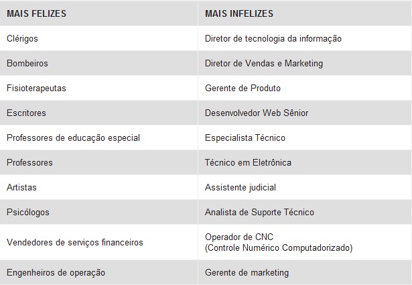Select the Bombeiros cell
Image resolution: width=412 pixels, height=285 pixels.
tap(27, 63)
